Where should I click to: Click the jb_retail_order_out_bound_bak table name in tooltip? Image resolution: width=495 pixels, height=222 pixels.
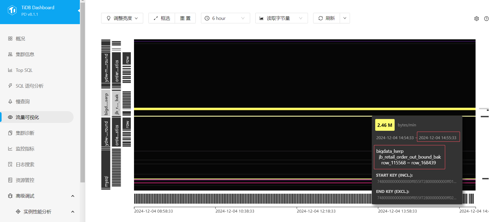410,157
